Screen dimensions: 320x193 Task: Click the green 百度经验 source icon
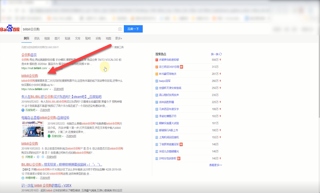(x=49, y=136)
